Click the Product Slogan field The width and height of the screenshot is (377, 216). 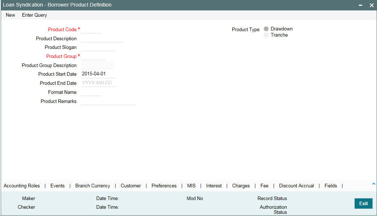[98, 47]
